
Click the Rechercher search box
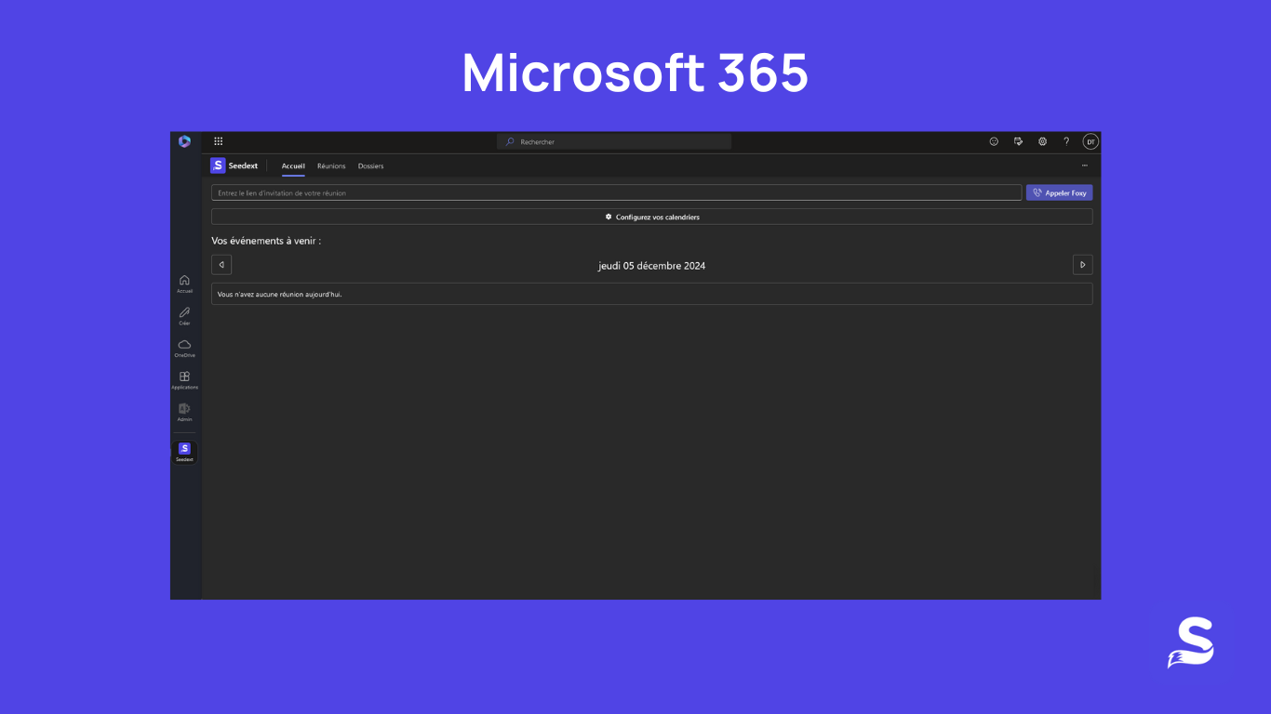614,141
